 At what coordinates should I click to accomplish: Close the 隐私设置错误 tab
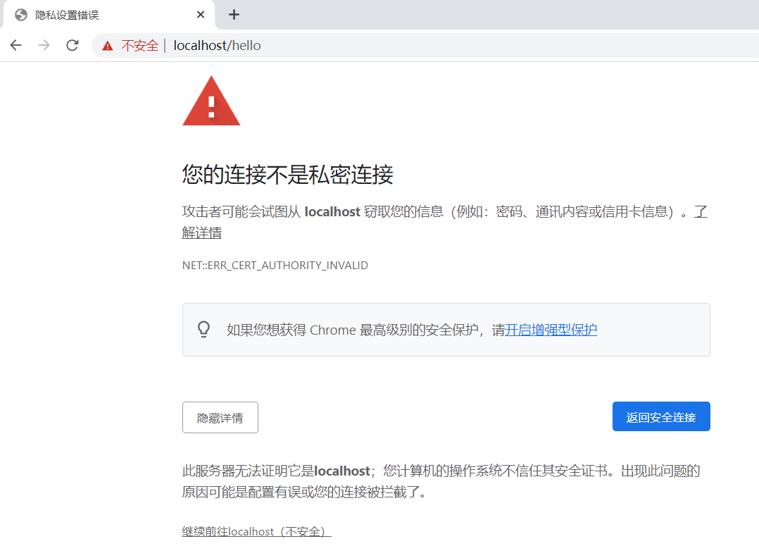click(200, 14)
